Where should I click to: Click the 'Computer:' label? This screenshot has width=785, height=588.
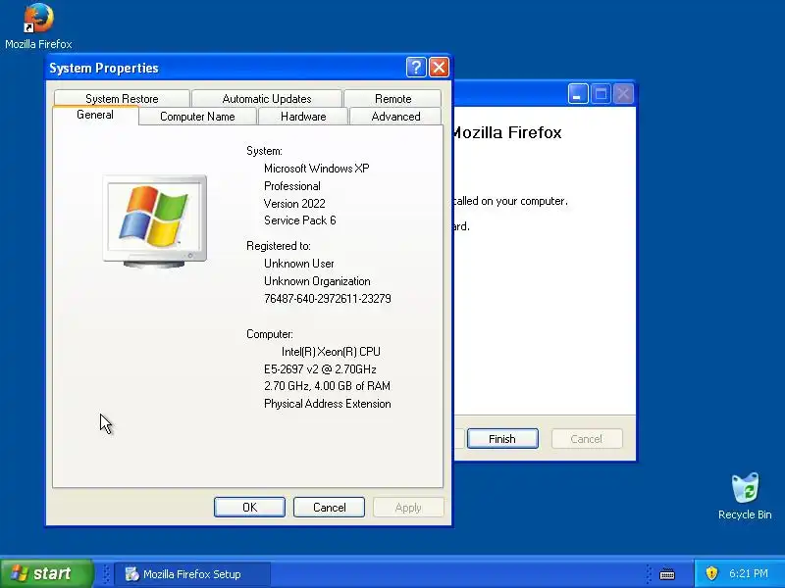pos(270,334)
